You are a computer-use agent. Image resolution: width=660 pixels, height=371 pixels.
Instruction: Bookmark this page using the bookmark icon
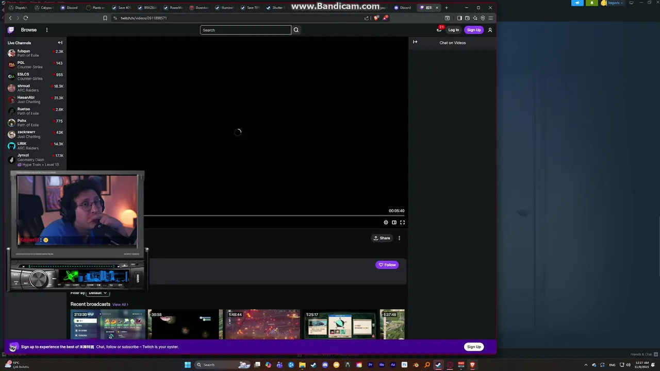[105, 18]
